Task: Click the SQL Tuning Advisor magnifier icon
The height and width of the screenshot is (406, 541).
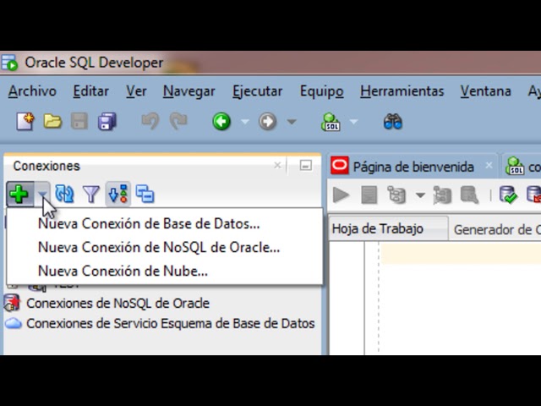Action: pyautogui.click(x=470, y=195)
